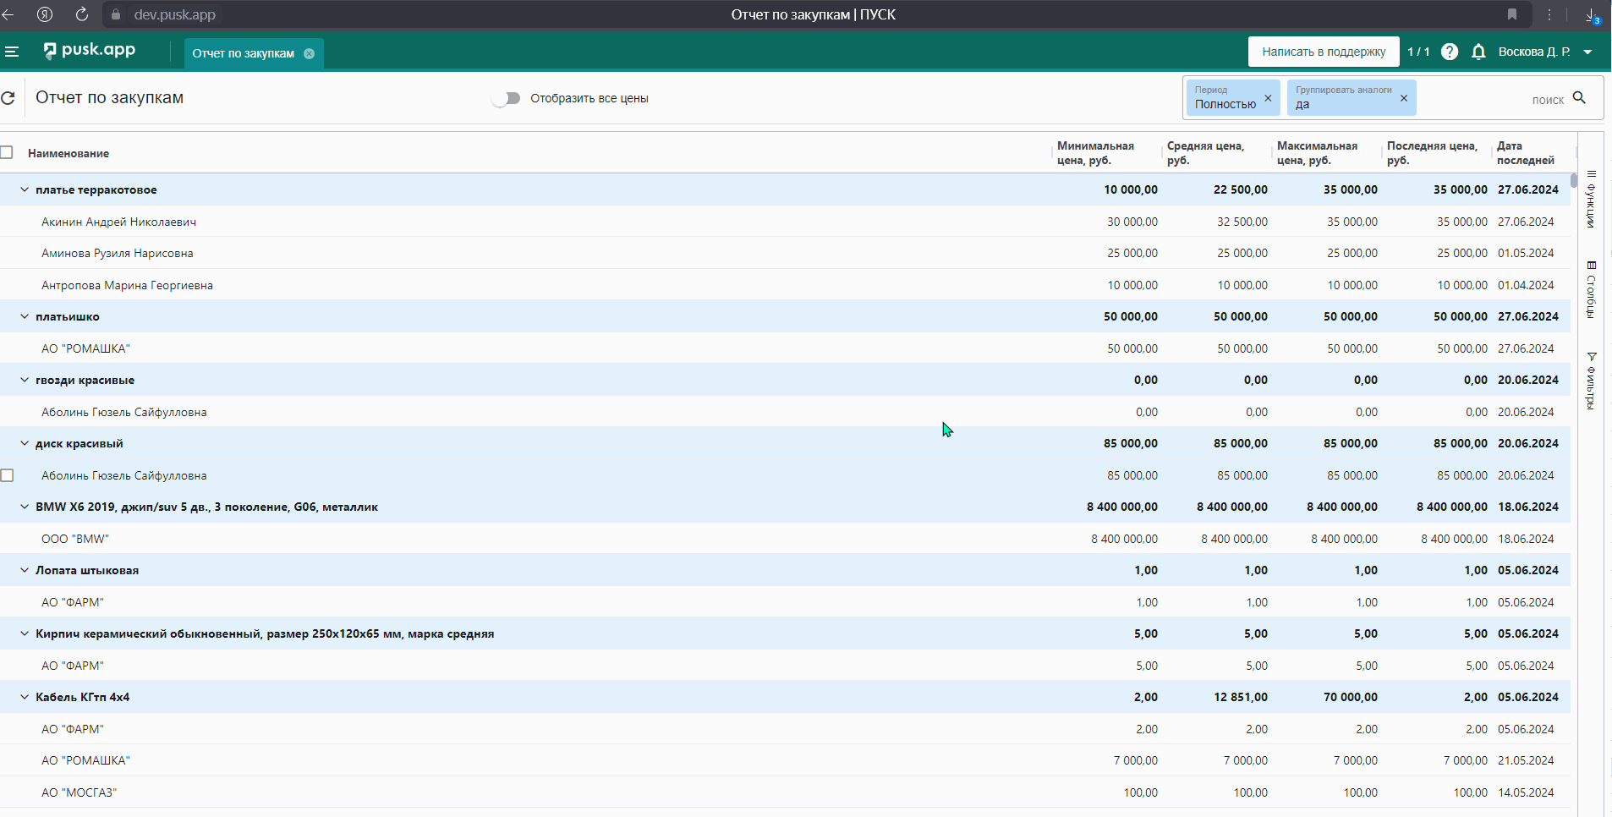The width and height of the screenshot is (1612, 817).
Task: Select the Аболинь row under гвозди красивые
Action: [785, 412]
